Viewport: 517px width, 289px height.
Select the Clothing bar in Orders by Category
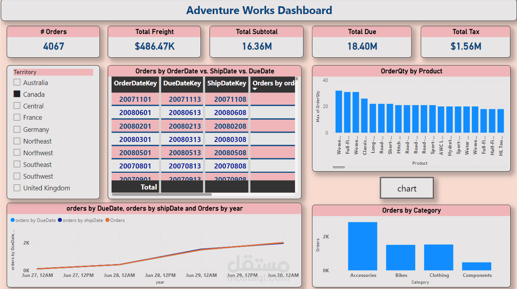click(x=439, y=257)
